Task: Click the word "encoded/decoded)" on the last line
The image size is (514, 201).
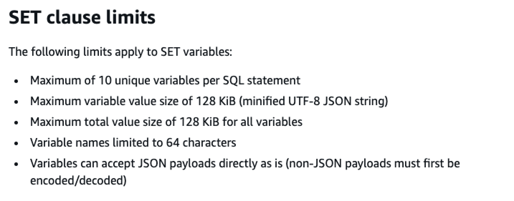Action: point(78,181)
